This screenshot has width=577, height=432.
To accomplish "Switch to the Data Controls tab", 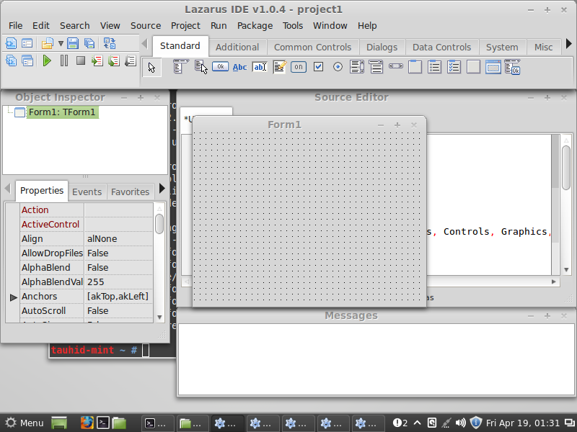I will point(441,48).
